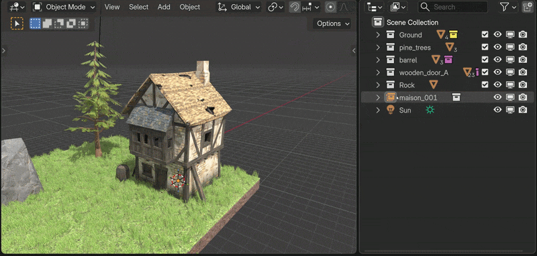This screenshot has width=537, height=256.
Task: Open the outliner editor type dropdown
Action: pyautogui.click(x=375, y=7)
